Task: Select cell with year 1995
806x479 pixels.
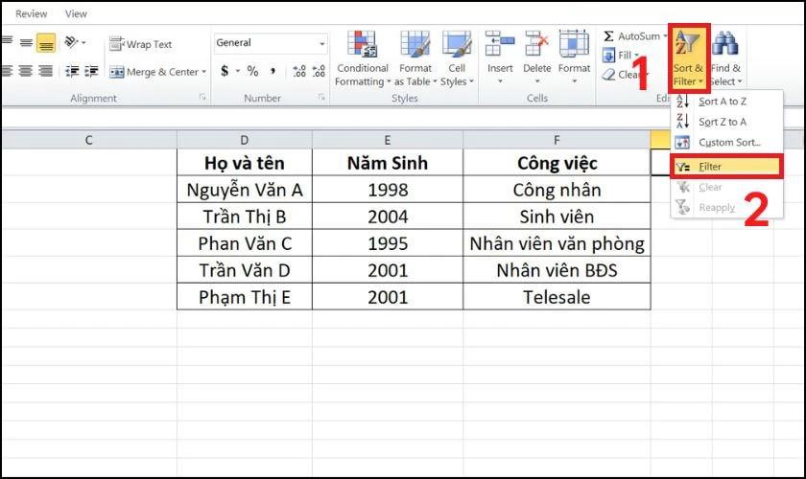Action: [x=388, y=243]
